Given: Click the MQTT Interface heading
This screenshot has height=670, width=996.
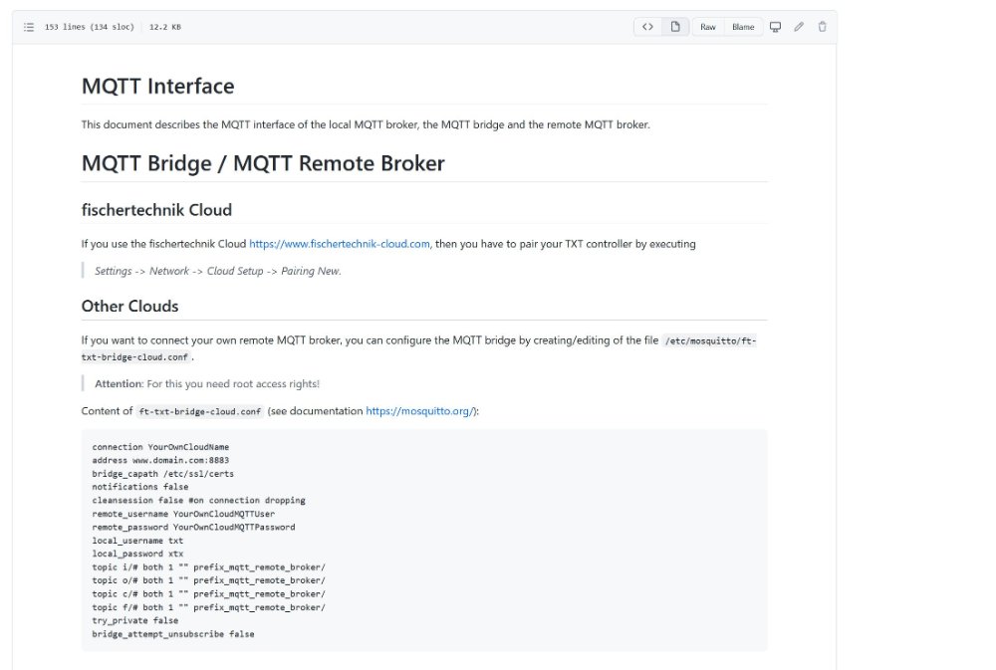Looking at the screenshot, I should [x=157, y=87].
